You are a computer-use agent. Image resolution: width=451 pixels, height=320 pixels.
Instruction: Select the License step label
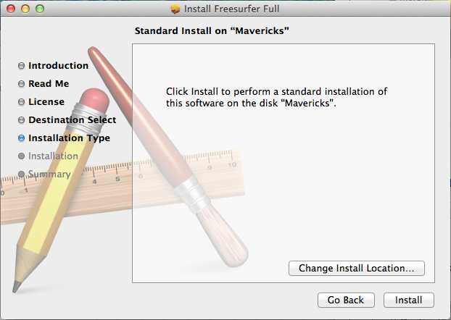46,102
